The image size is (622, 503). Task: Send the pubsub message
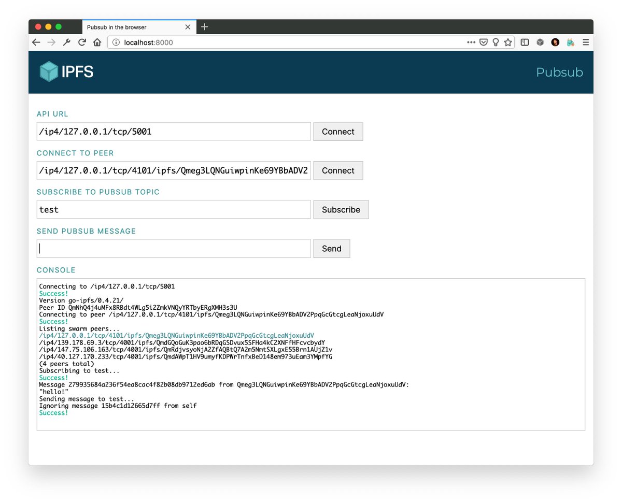tap(332, 249)
